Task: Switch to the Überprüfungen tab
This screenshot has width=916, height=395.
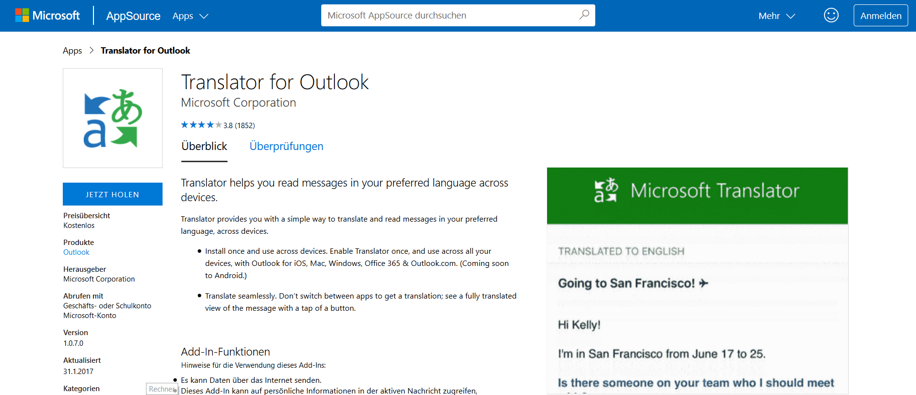Action: [286, 146]
